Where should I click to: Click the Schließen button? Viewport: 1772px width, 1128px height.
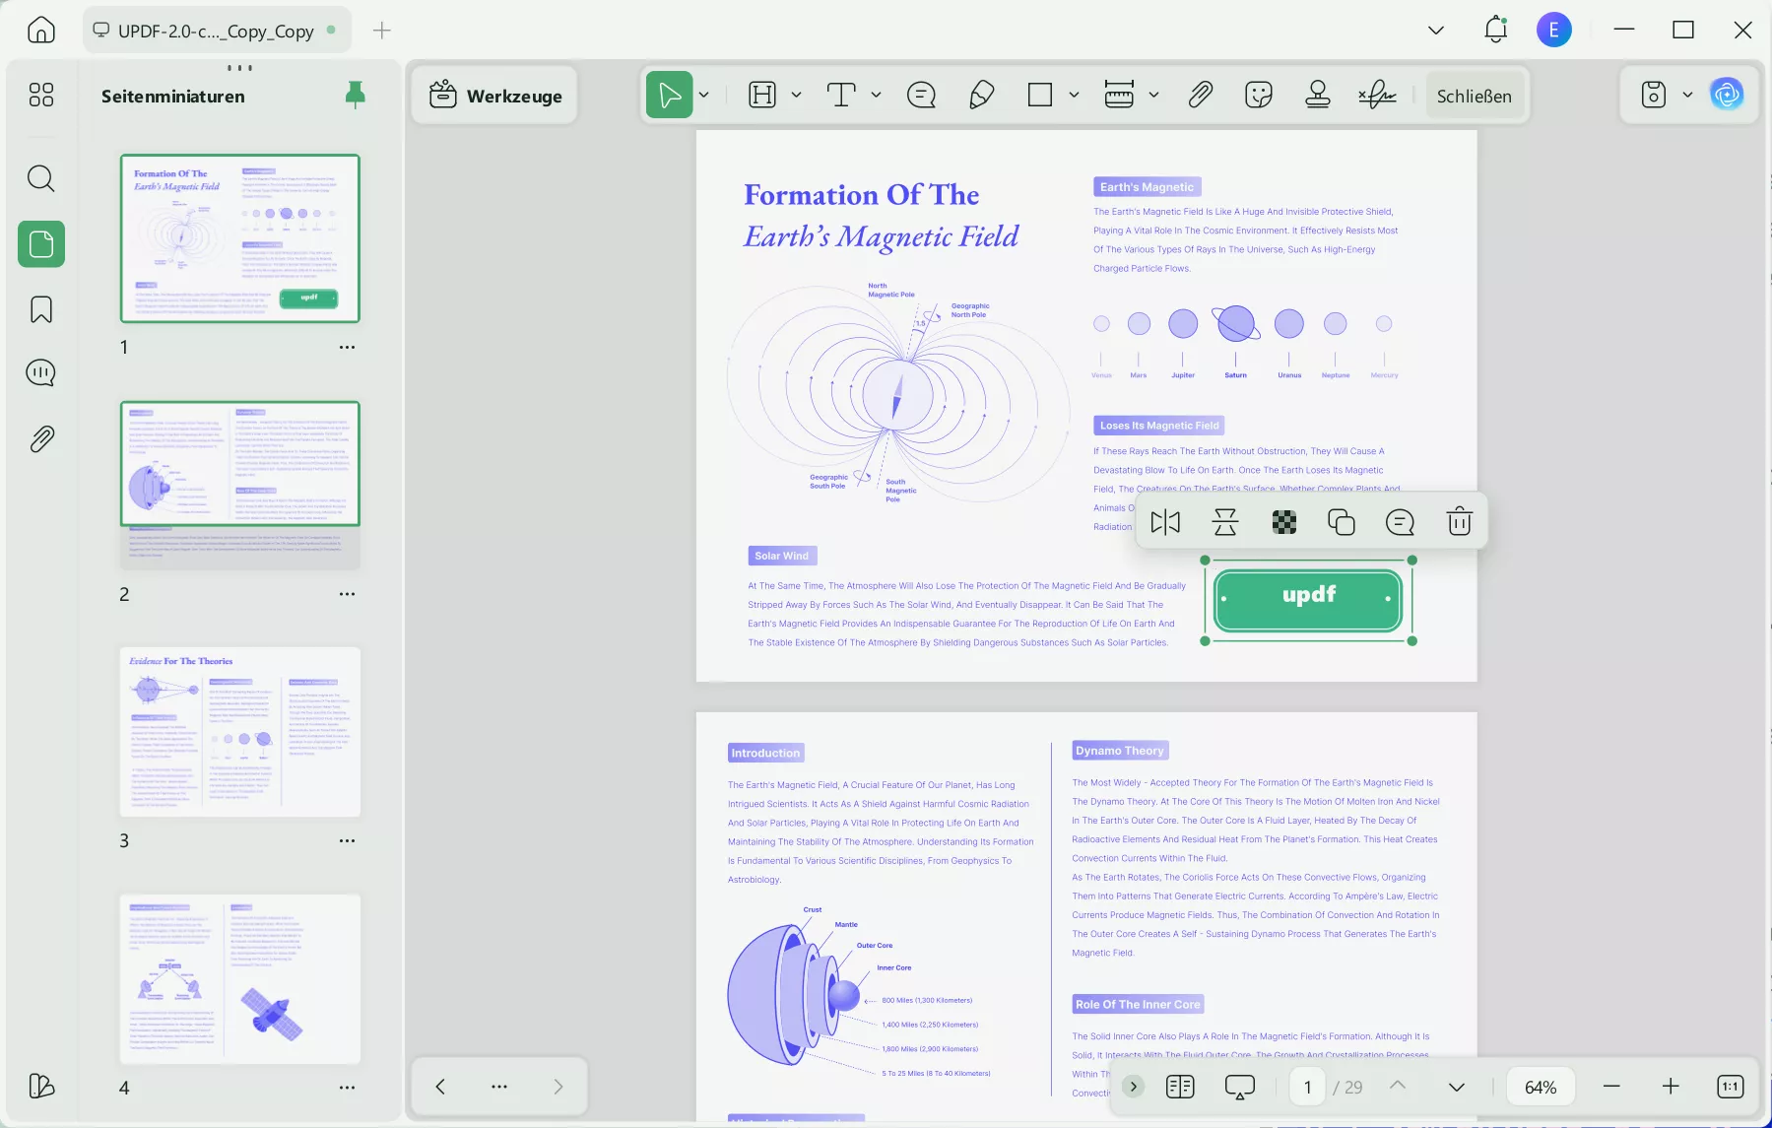[1474, 96]
